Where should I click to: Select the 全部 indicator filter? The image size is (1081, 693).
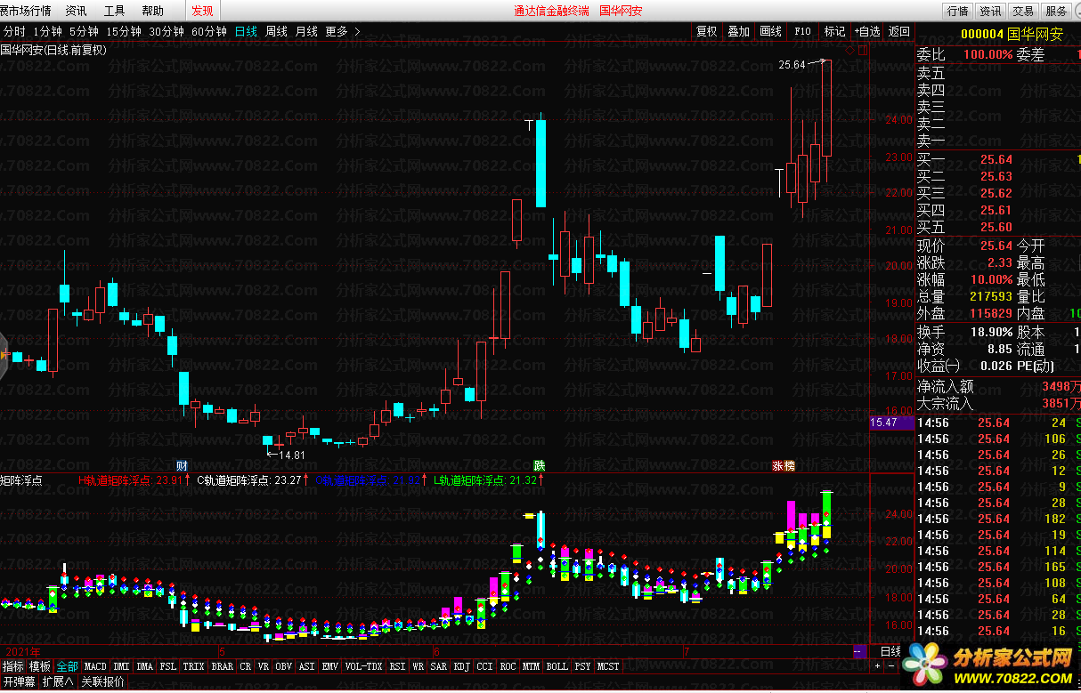coord(68,666)
